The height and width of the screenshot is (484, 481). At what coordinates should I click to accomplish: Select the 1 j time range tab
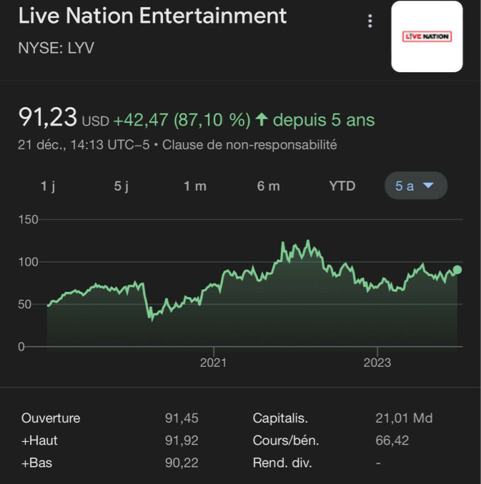point(48,186)
